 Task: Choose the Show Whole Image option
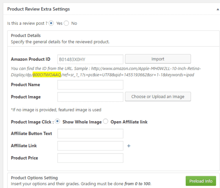57,122
